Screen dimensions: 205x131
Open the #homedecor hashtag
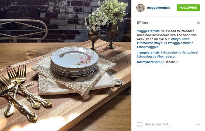(166, 56)
